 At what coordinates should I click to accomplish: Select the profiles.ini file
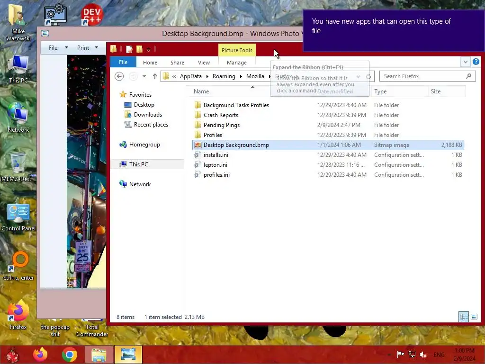click(328, 174)
